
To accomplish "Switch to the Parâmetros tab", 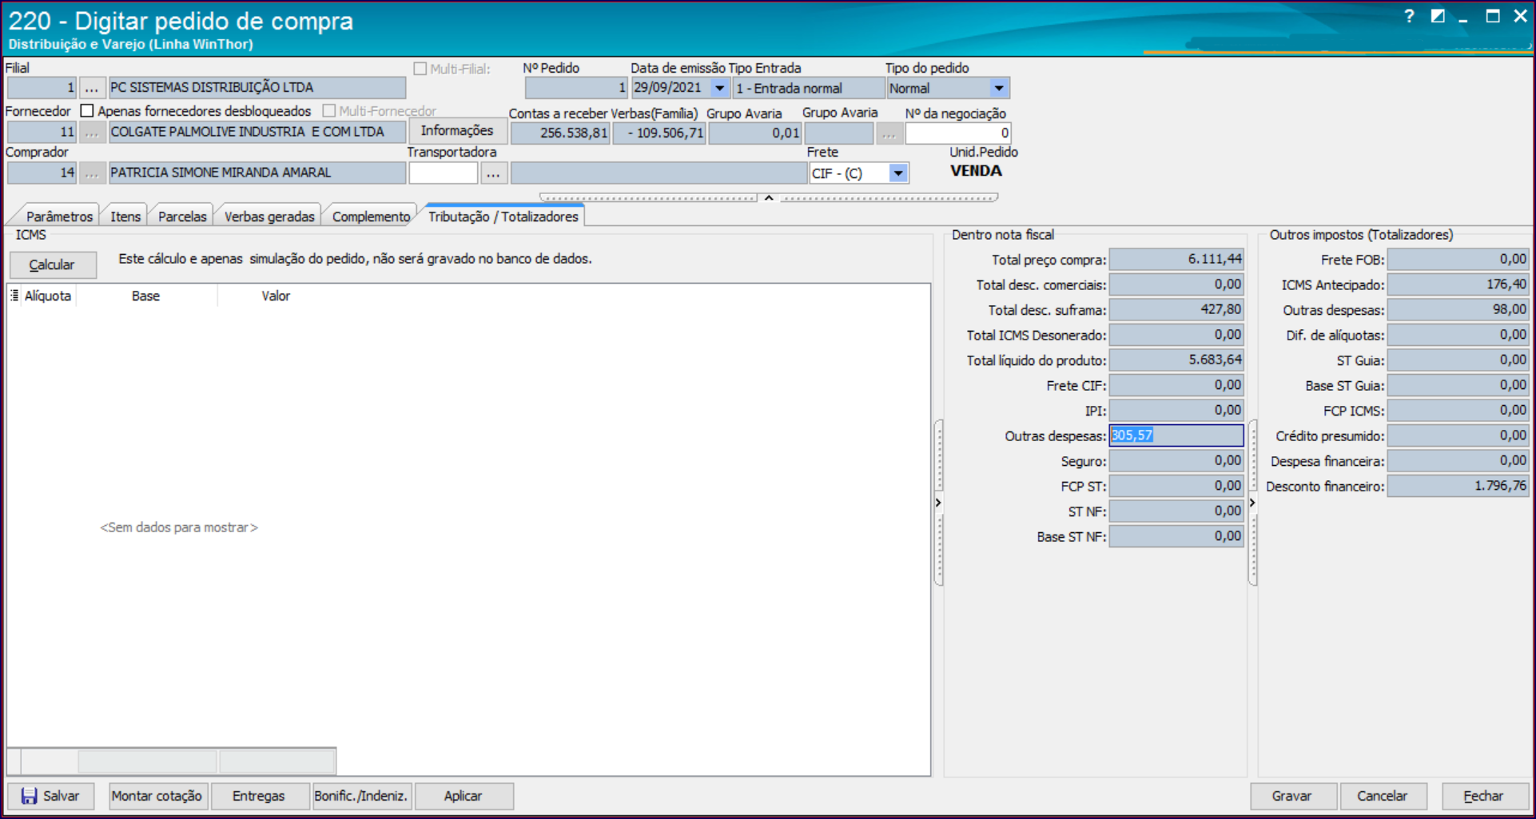I will tap(59, 217).
